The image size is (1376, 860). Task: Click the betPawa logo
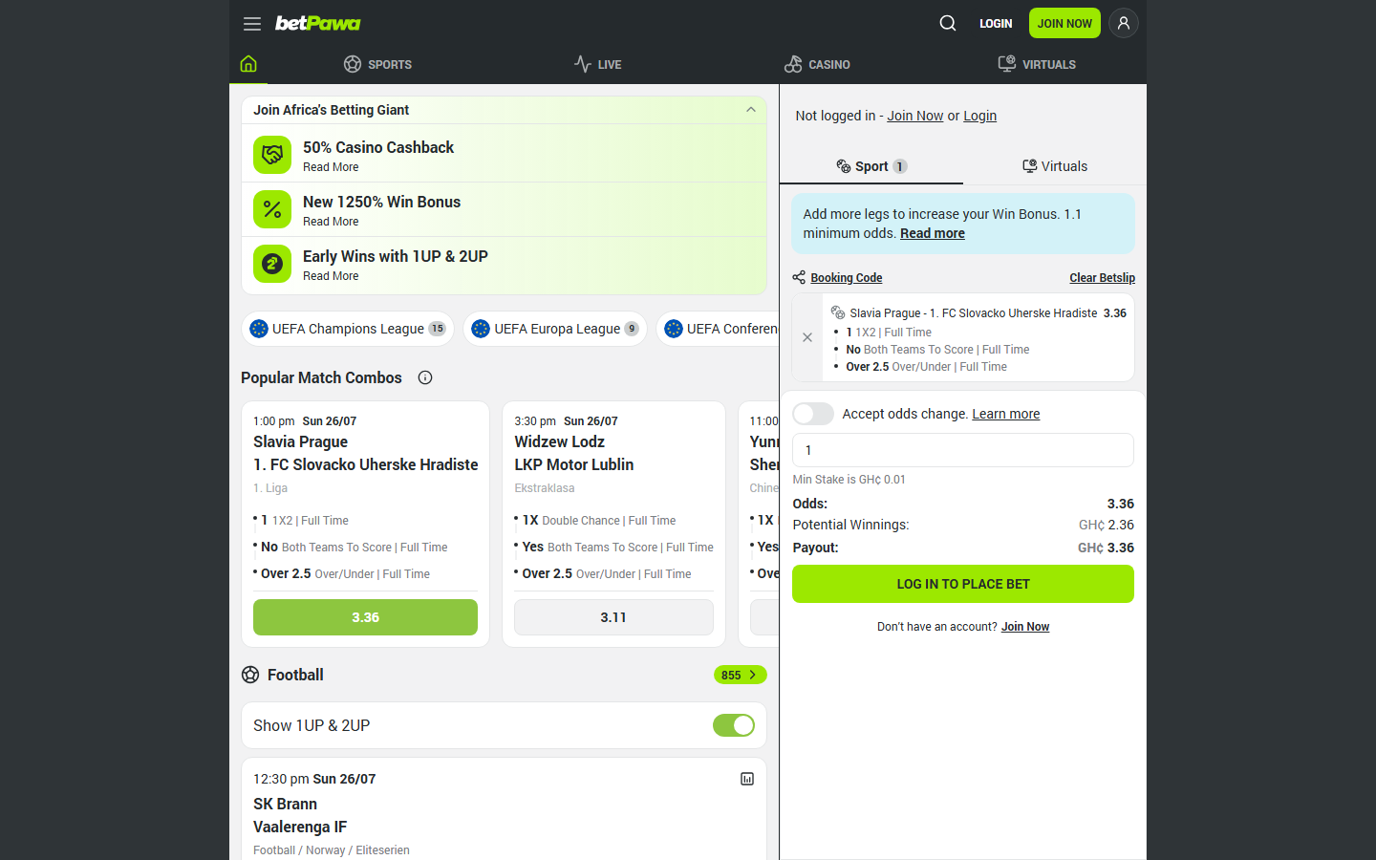click(x=318, y=23)
